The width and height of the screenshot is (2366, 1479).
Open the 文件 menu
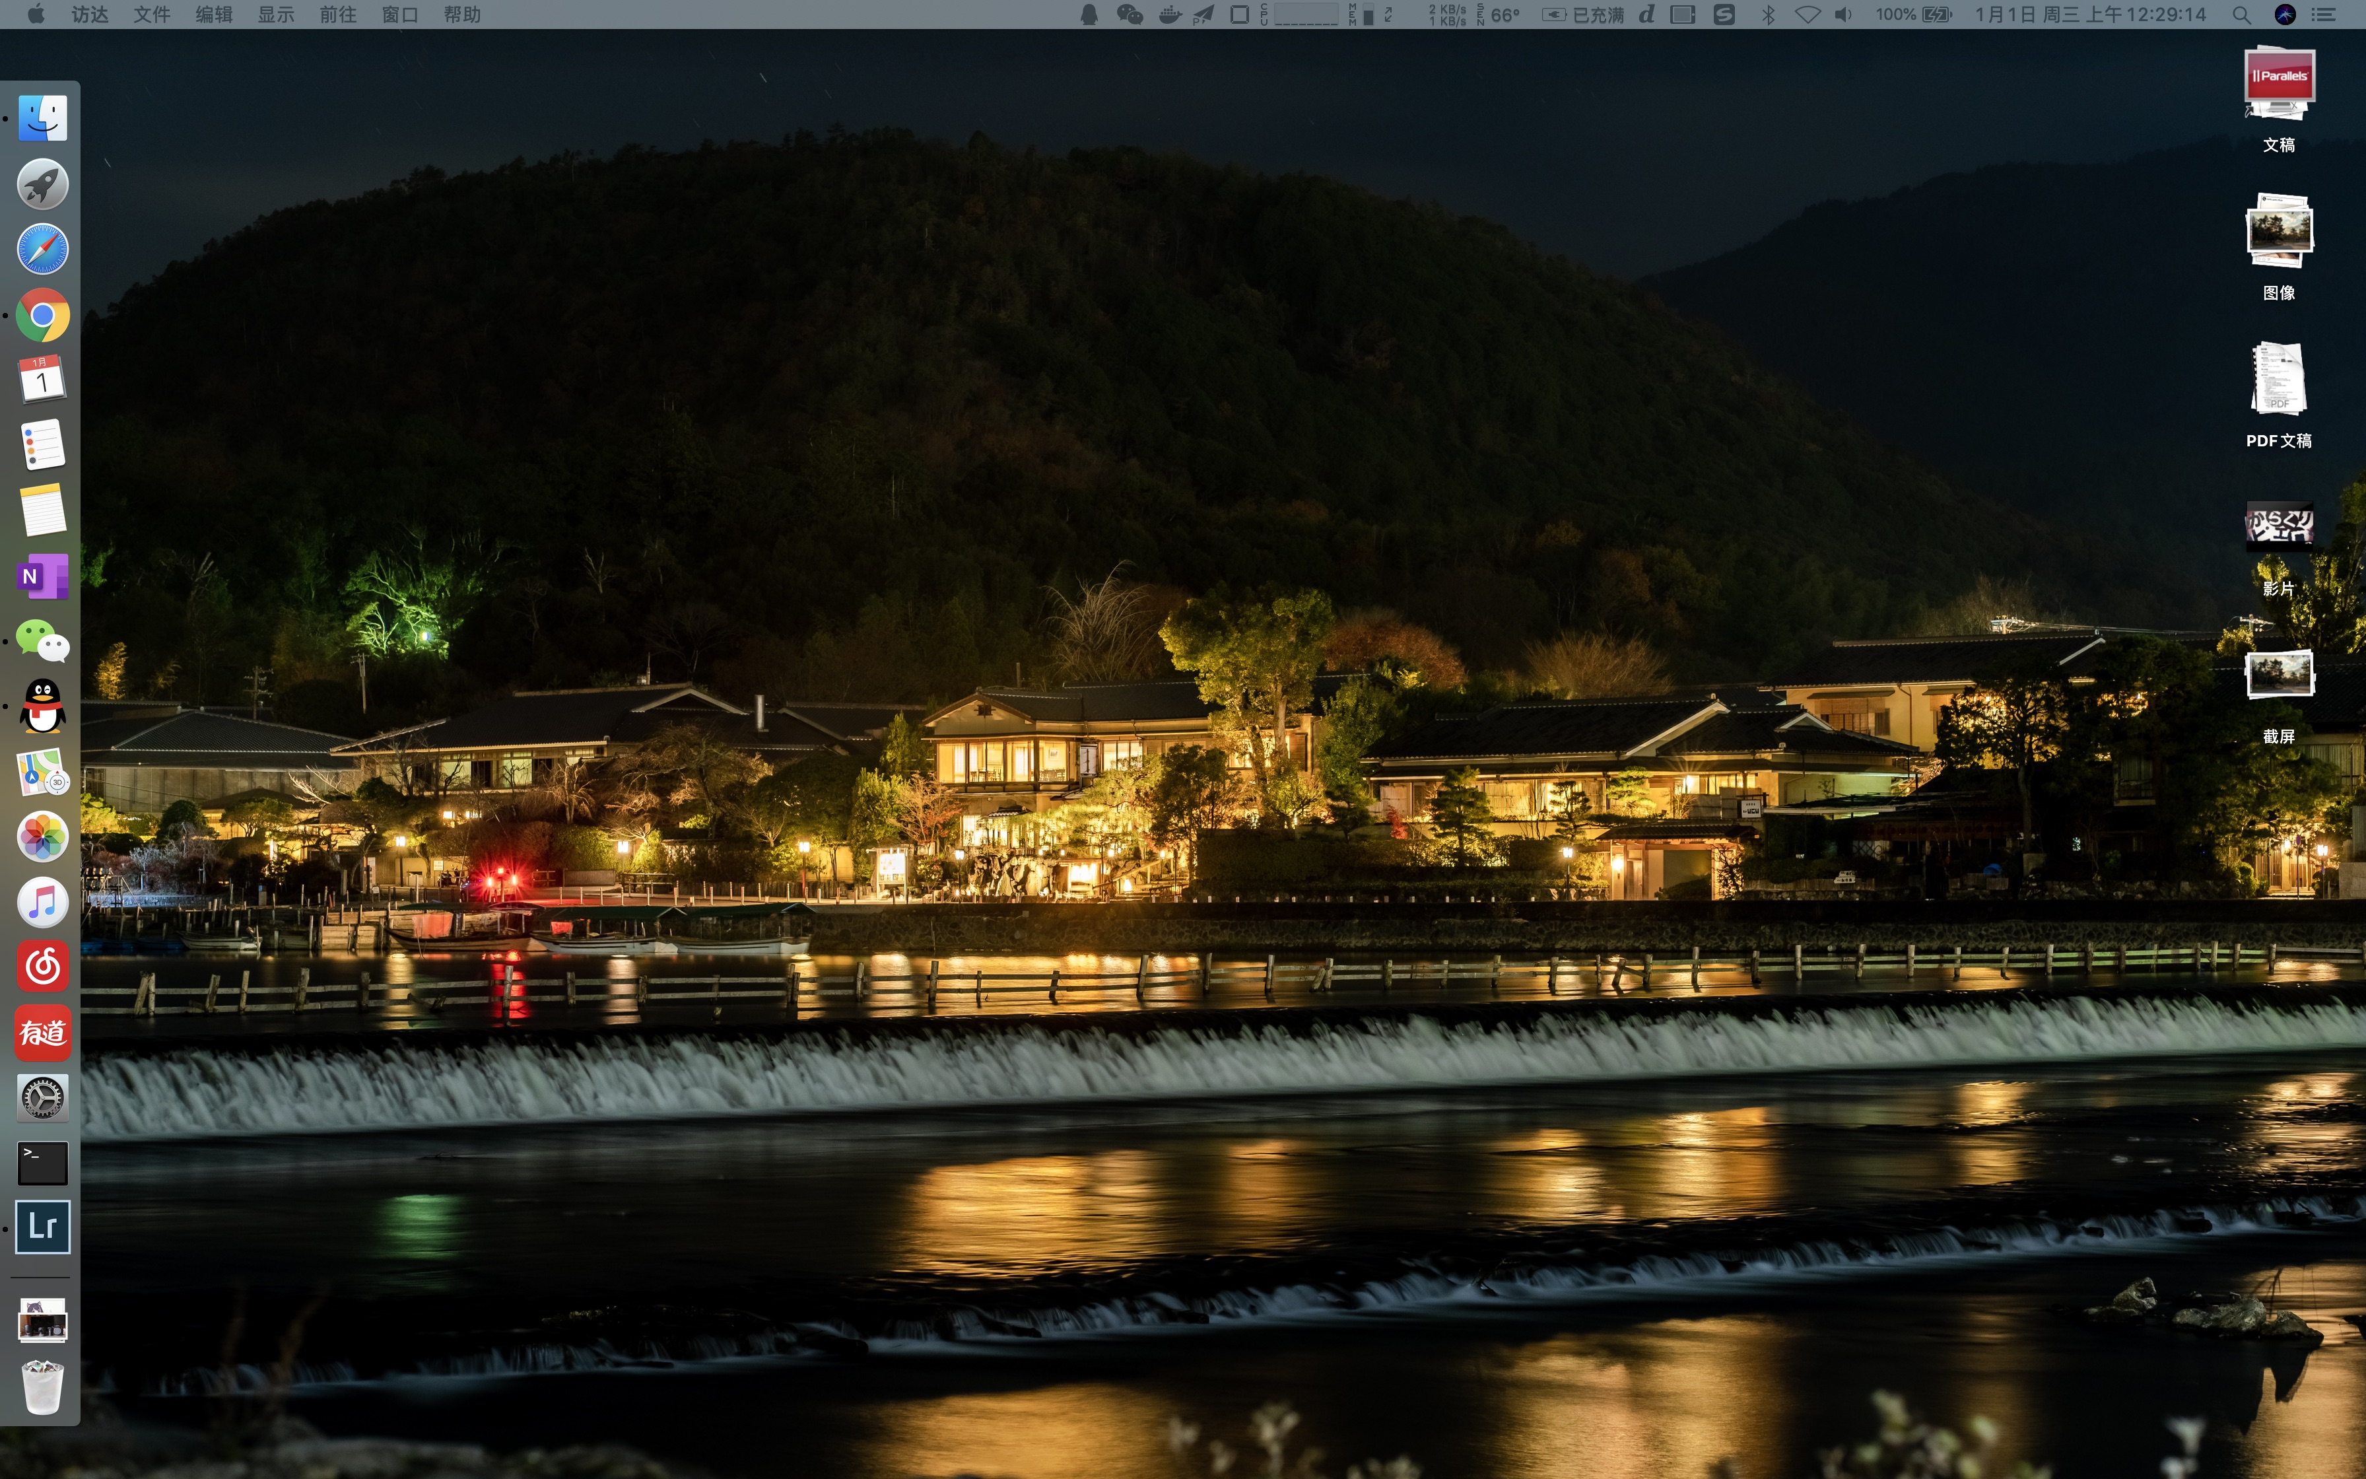pyautogui.click(x=152, y=15)
